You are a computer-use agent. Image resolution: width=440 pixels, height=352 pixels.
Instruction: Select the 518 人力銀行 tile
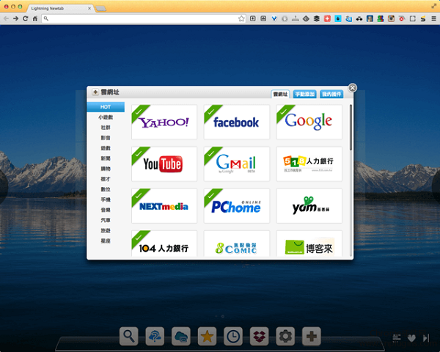click(x=309, y=164)
